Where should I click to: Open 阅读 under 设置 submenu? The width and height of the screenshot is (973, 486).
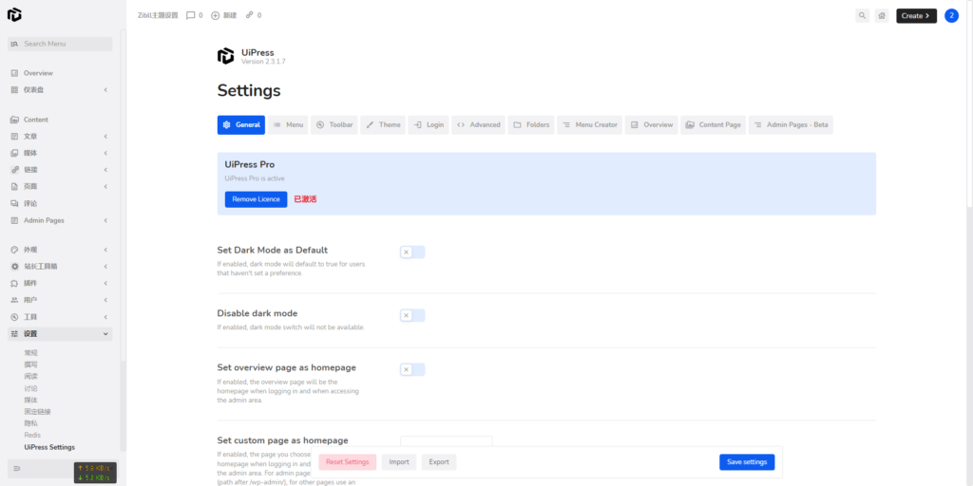(31, 376)
